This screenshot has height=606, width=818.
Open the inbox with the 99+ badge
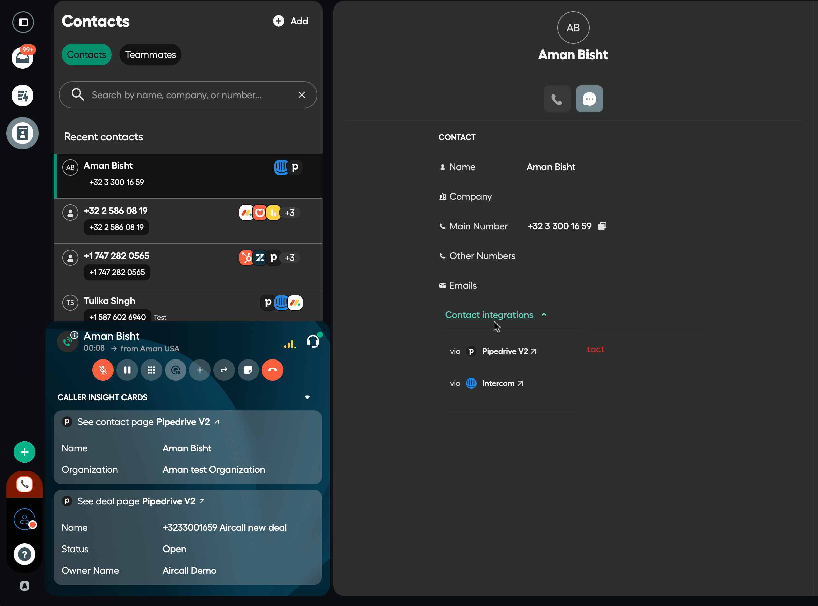coord(23,58)
